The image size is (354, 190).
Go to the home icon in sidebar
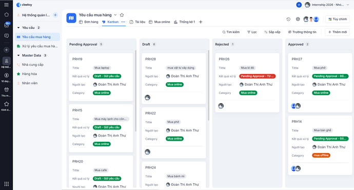6,15
